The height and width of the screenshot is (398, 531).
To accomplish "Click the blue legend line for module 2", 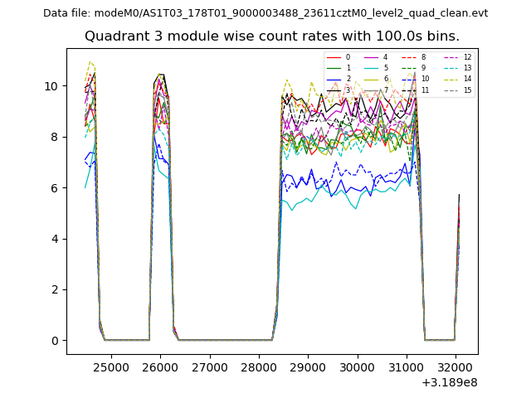I will coord(334,79).
